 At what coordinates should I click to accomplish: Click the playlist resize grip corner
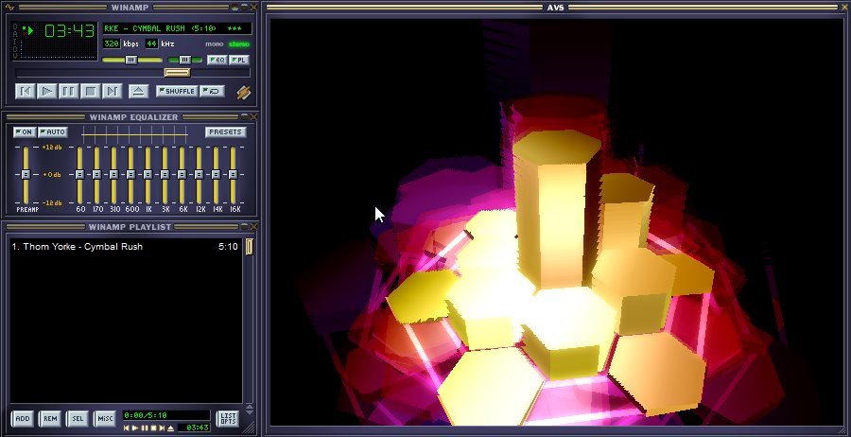[x=251, y=428]
